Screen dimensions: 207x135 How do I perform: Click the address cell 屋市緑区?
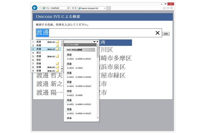[x=112, y=75]
